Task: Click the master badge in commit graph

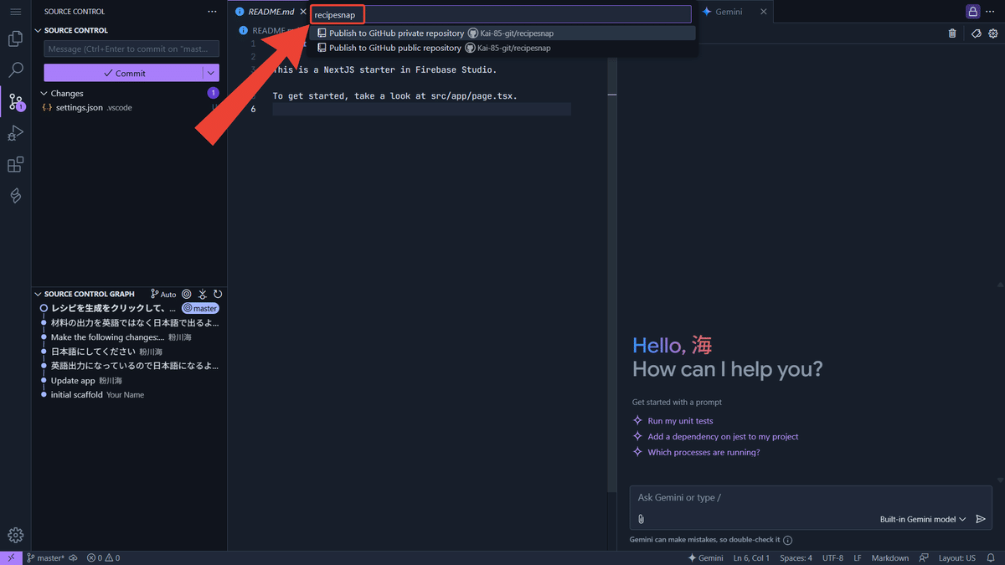Action: tap(200, 308)
